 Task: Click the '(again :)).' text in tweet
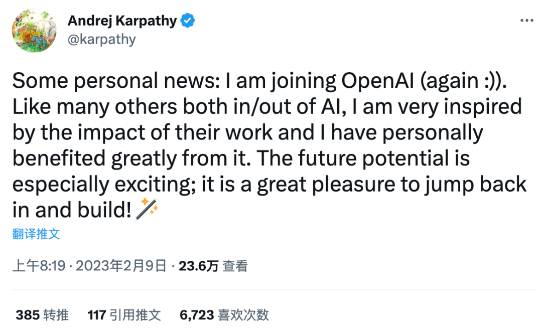[464, 82]
